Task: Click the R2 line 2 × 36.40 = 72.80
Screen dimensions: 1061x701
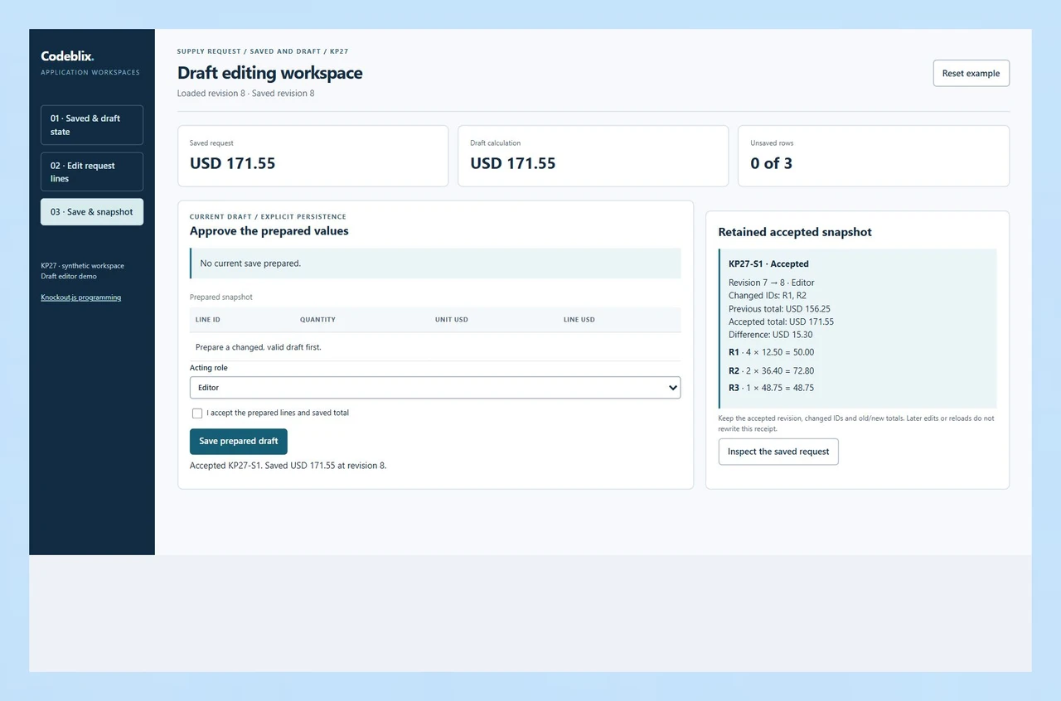Action: (772, 371)
